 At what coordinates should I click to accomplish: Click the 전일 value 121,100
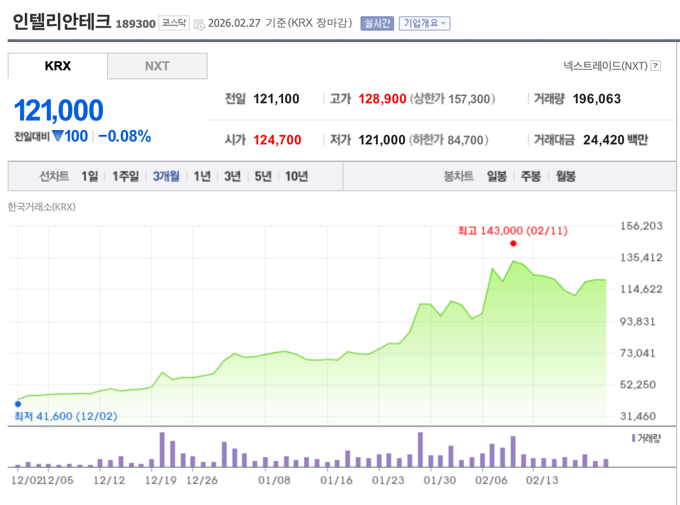pos(276,99)
